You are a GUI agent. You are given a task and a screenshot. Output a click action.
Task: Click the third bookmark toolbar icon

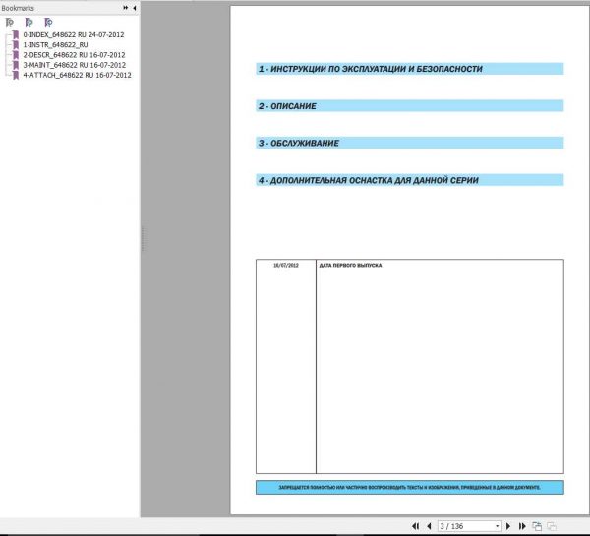48,23
